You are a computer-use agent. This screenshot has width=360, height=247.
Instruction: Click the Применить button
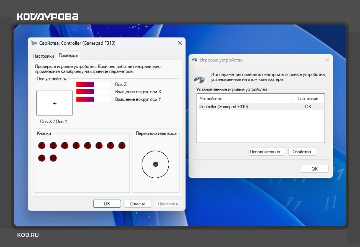click(x=169, y=204)
